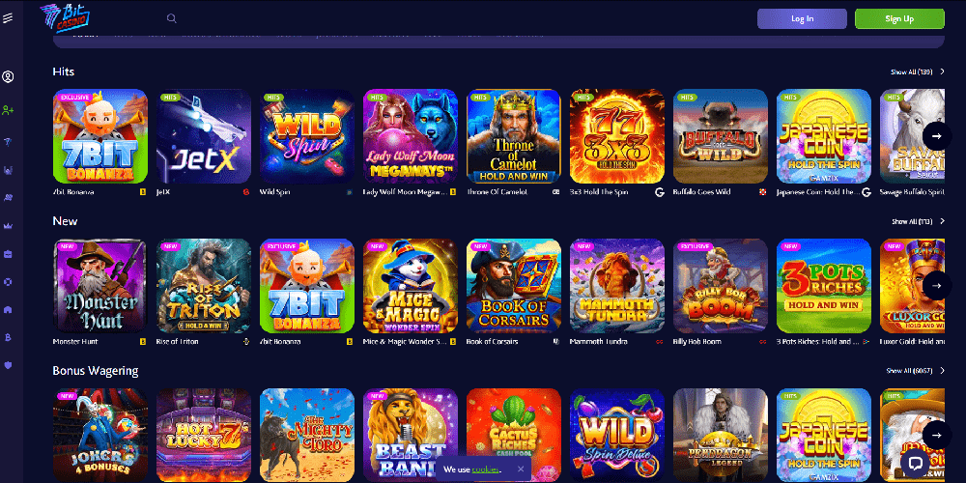The height and width of the screenshot is (483, 966).
Task: Expand Show All for Hits section
Action: [918, 72]
